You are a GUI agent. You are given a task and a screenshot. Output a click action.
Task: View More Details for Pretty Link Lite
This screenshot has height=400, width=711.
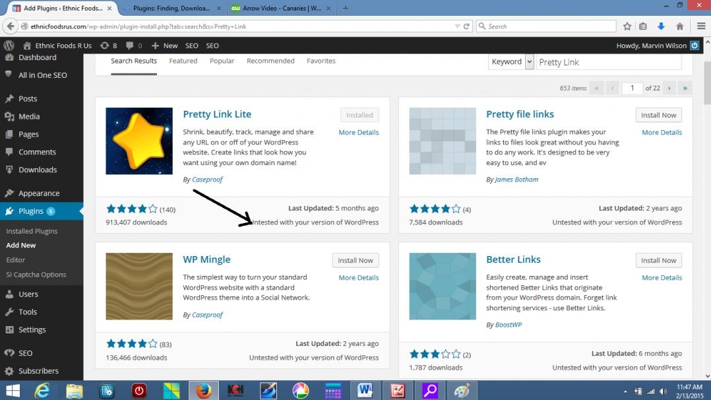[359, 132]
